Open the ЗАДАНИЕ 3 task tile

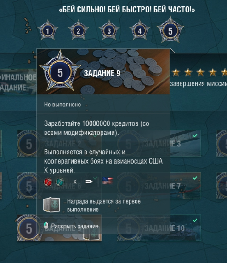(x=185, y=144)
